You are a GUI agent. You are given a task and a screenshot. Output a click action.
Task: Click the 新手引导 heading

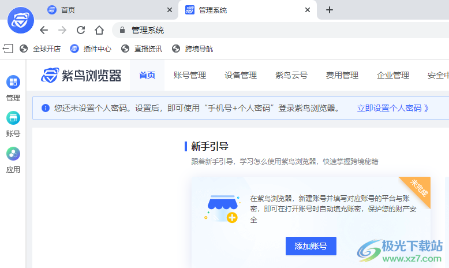point(210,146)
